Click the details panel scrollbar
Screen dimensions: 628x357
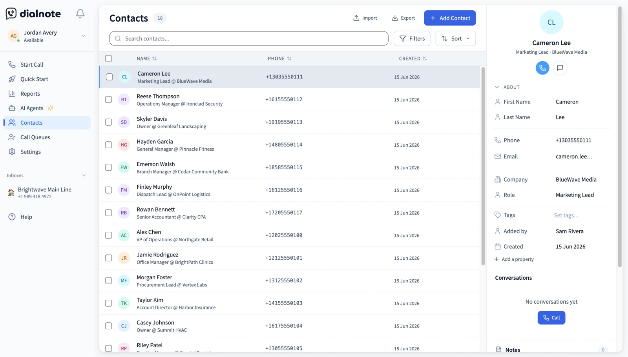(x=620, y=137)
